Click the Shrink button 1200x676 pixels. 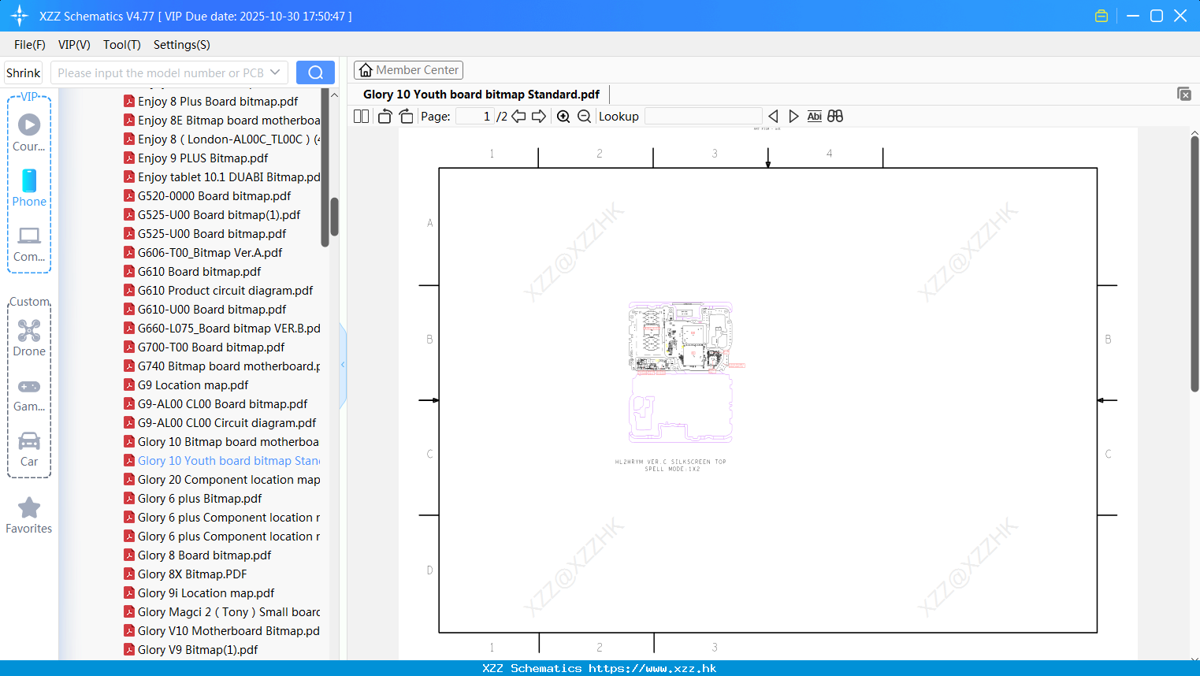tap(23, 72)
